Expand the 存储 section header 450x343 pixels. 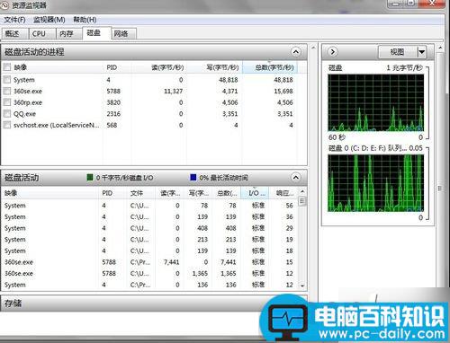click(x=154, y=303)
